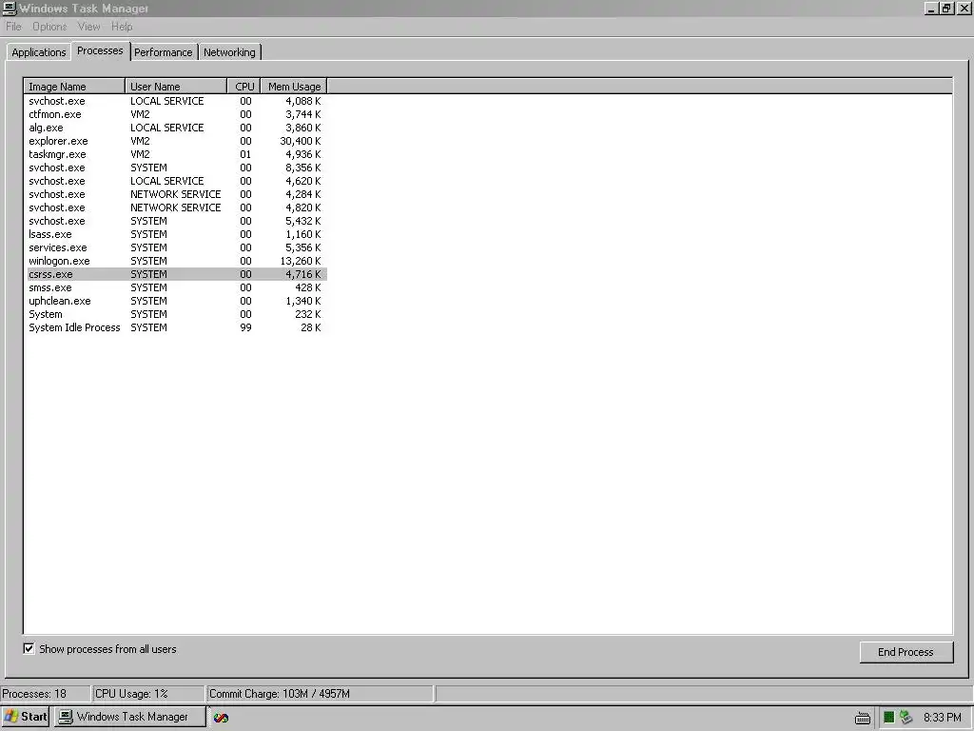The height and width of the screenshot is (731, 974).
Task: Open the keyboard tray icon
Action: point(862,718)
